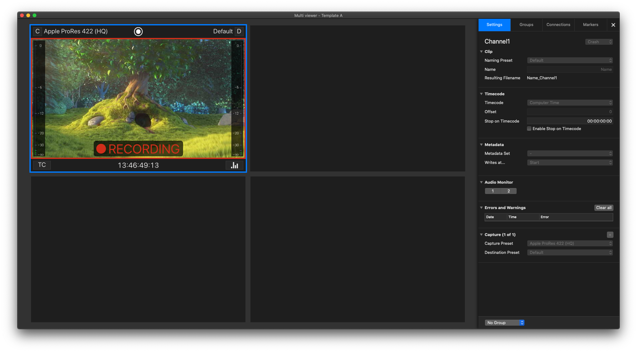Select the empty bottom-left viewer slot

click(x=138, y=249)
